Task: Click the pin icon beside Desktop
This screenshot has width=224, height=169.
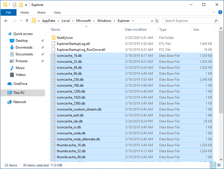Action: [x=43, y=41]
